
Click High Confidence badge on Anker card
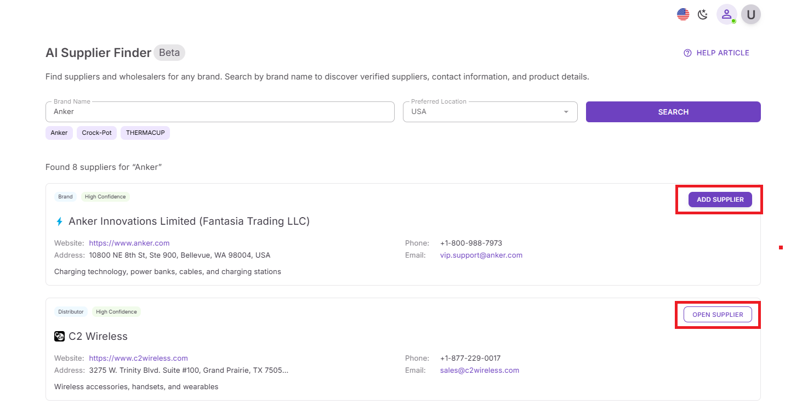click(x=105, y=197)
